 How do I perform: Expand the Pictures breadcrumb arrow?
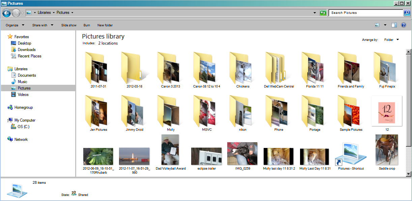pyautogui.click(x=72, y=13)
